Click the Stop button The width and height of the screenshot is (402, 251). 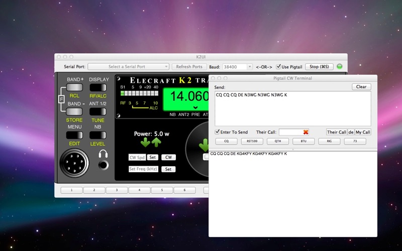pos(319,67)
